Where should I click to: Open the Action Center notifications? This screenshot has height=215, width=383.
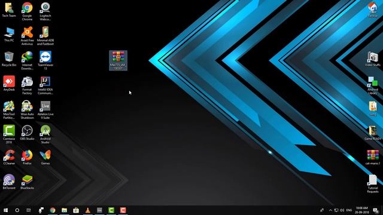pyautogui.click(x=376, y=210)
